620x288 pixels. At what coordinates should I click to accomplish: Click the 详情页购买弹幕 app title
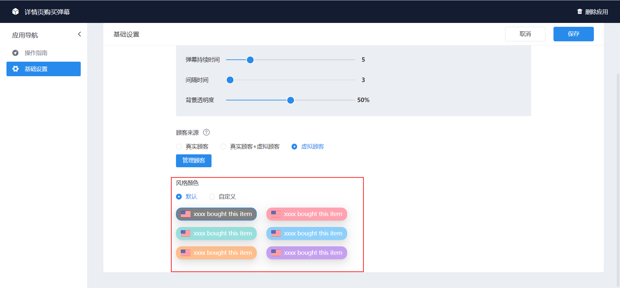coord(47,12)
